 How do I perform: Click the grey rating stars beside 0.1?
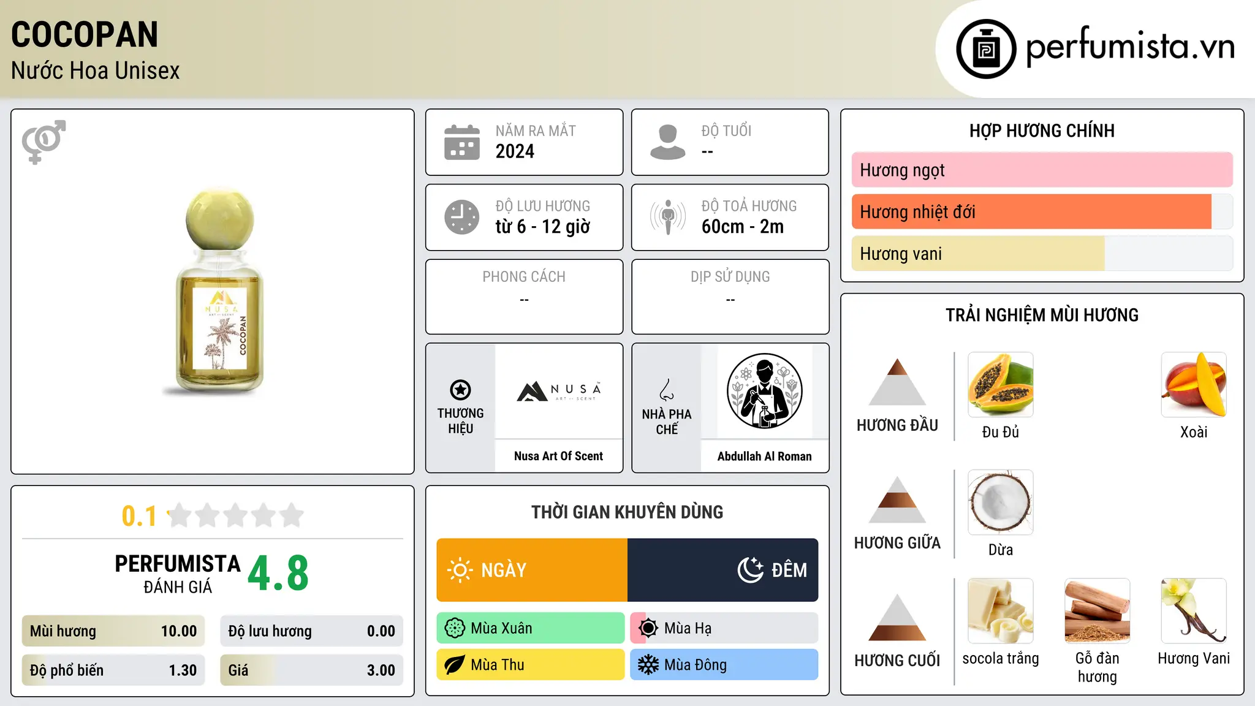coord(236,515)
